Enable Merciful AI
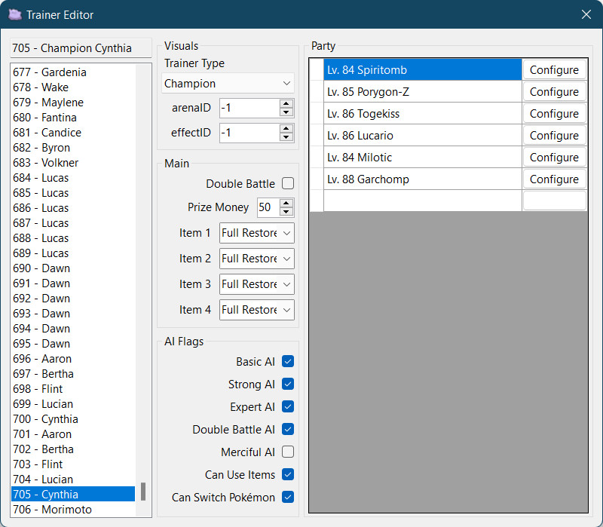This screenshot has height=527, width=603. [x=287, y=452]
